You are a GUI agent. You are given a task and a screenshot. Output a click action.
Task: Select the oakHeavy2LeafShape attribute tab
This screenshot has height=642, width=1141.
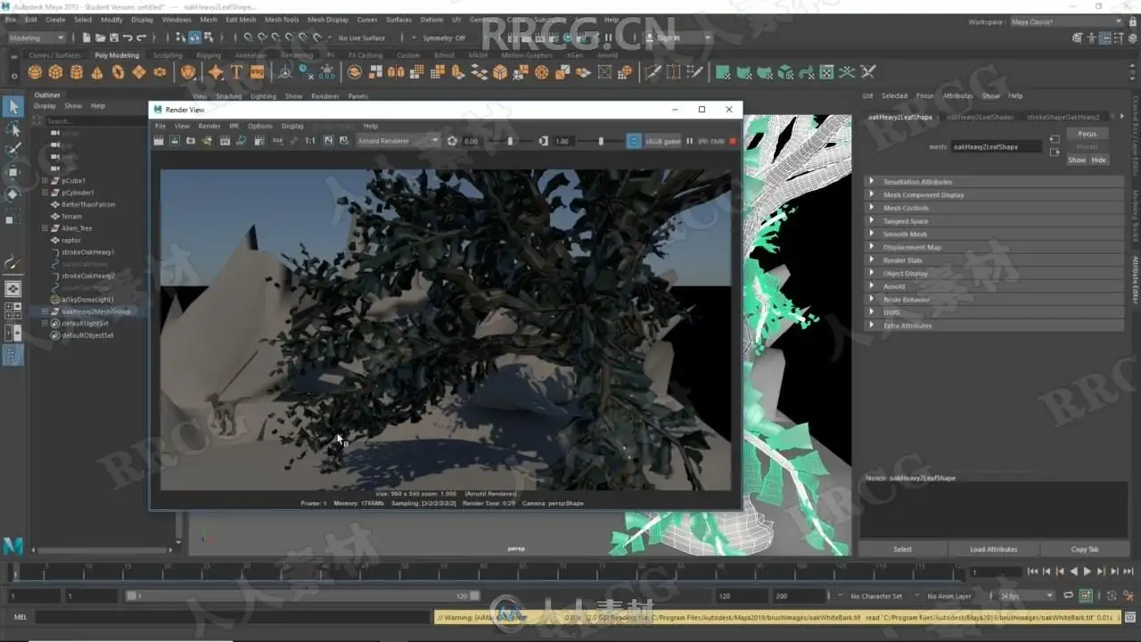point(899,117)
